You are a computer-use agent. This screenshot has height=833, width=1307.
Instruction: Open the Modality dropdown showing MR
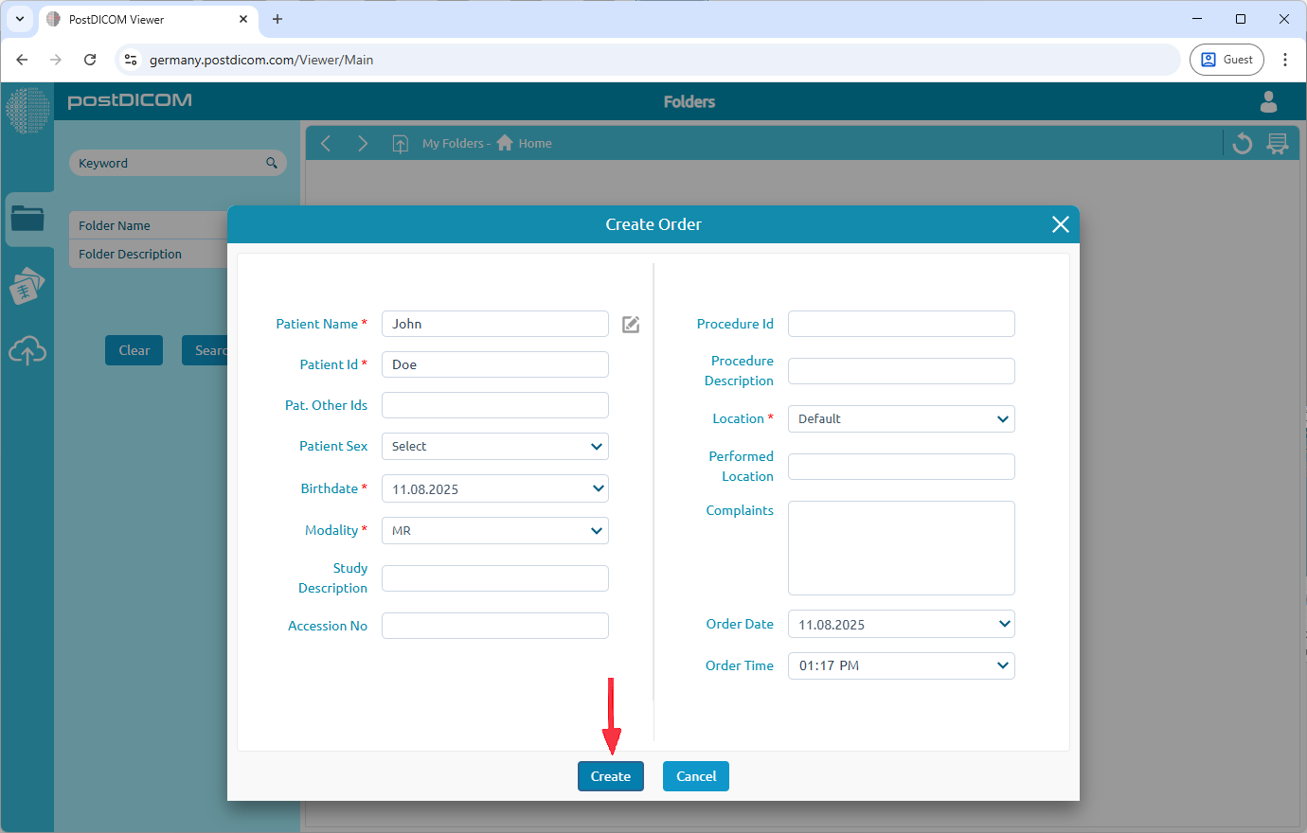pyautogui.click(x=494, y=531)
